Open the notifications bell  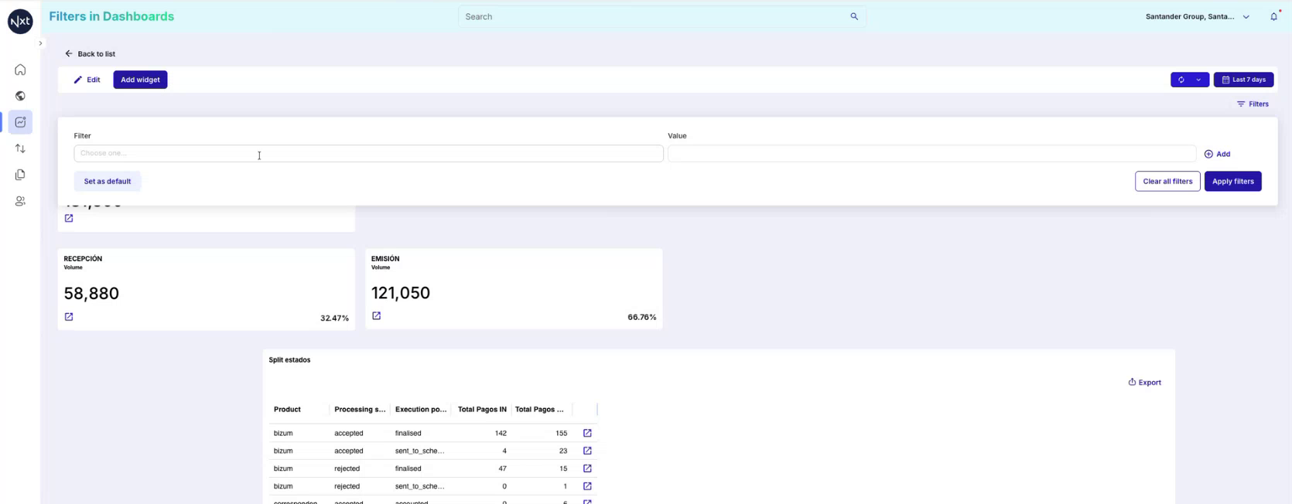1273,16
